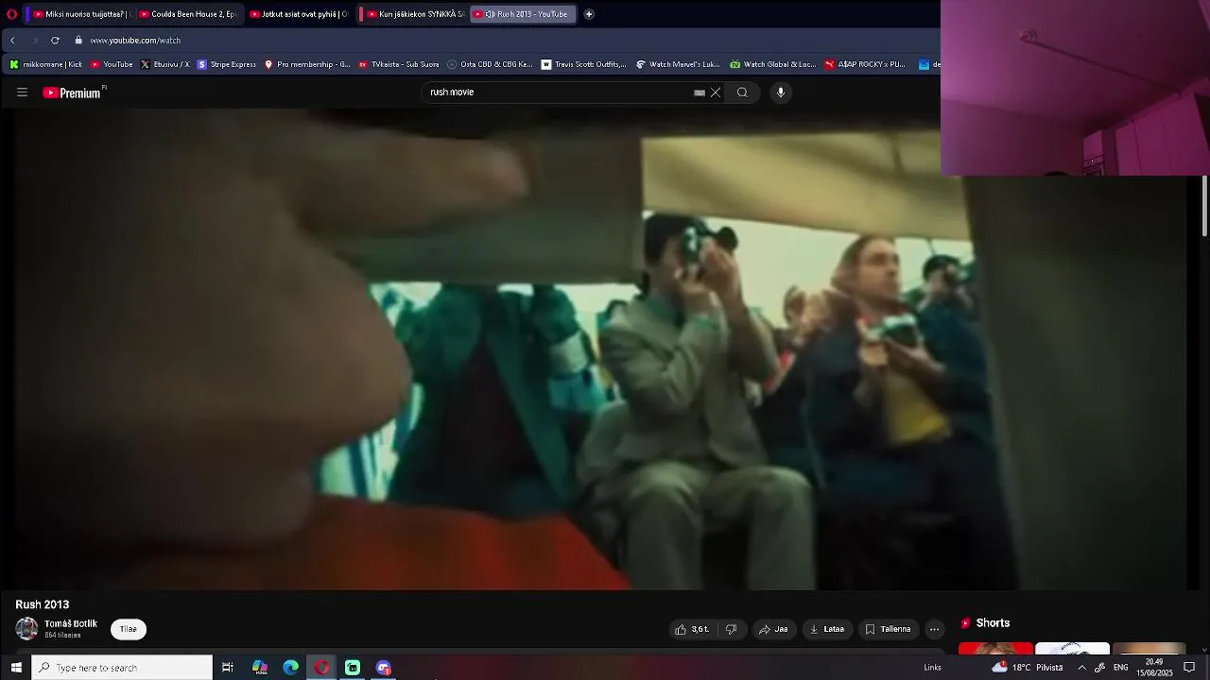Open clock showing 20.49 15/08/2025
The height and width of the screenshot is (680, 1210).
click(x=1154, y=668)
